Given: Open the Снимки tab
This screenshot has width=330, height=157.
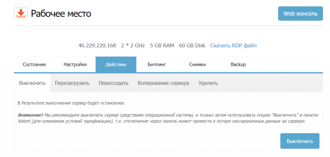Looking at the screenshot, I should (x=198, y=64).
